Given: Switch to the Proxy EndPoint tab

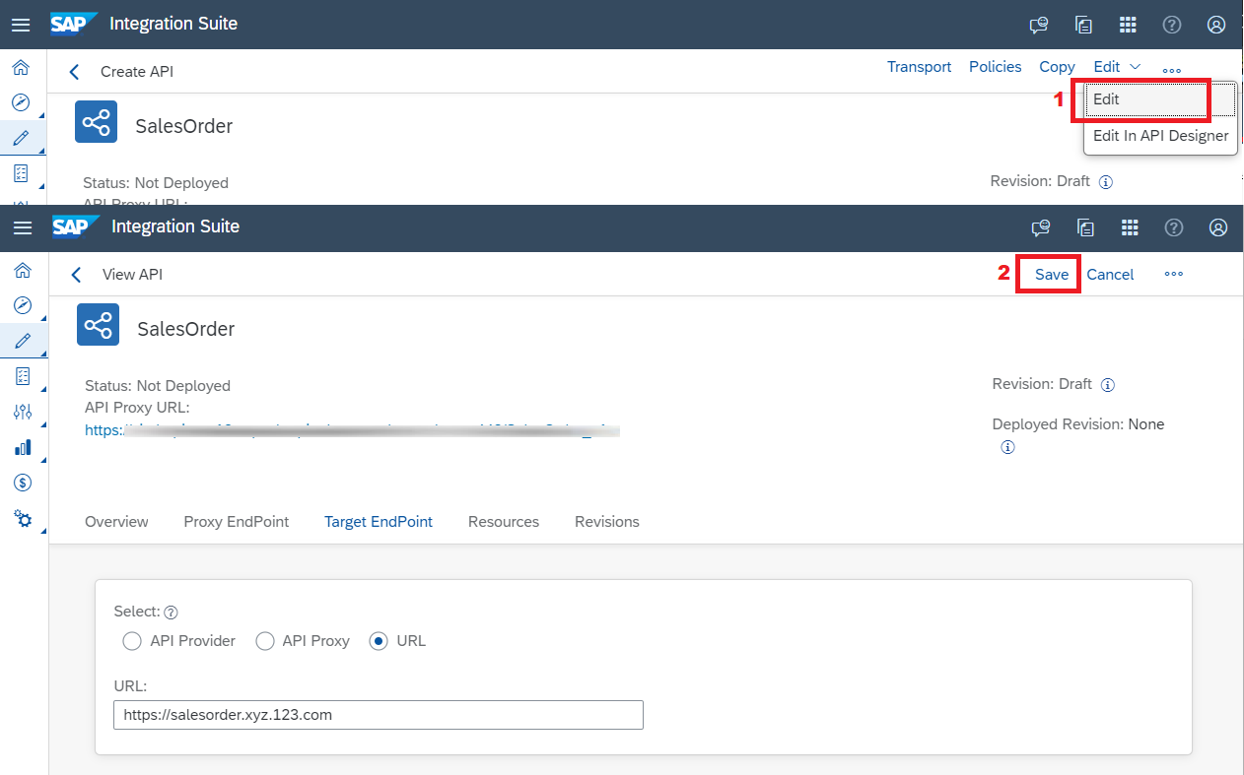Looking at the screenshot, I should point(237,522).
